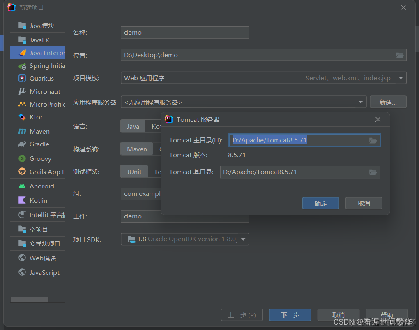Select the Quarkus text label

tap(41, 79)
